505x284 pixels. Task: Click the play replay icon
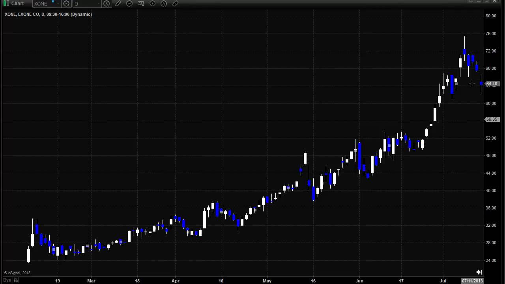coord(152,4)
